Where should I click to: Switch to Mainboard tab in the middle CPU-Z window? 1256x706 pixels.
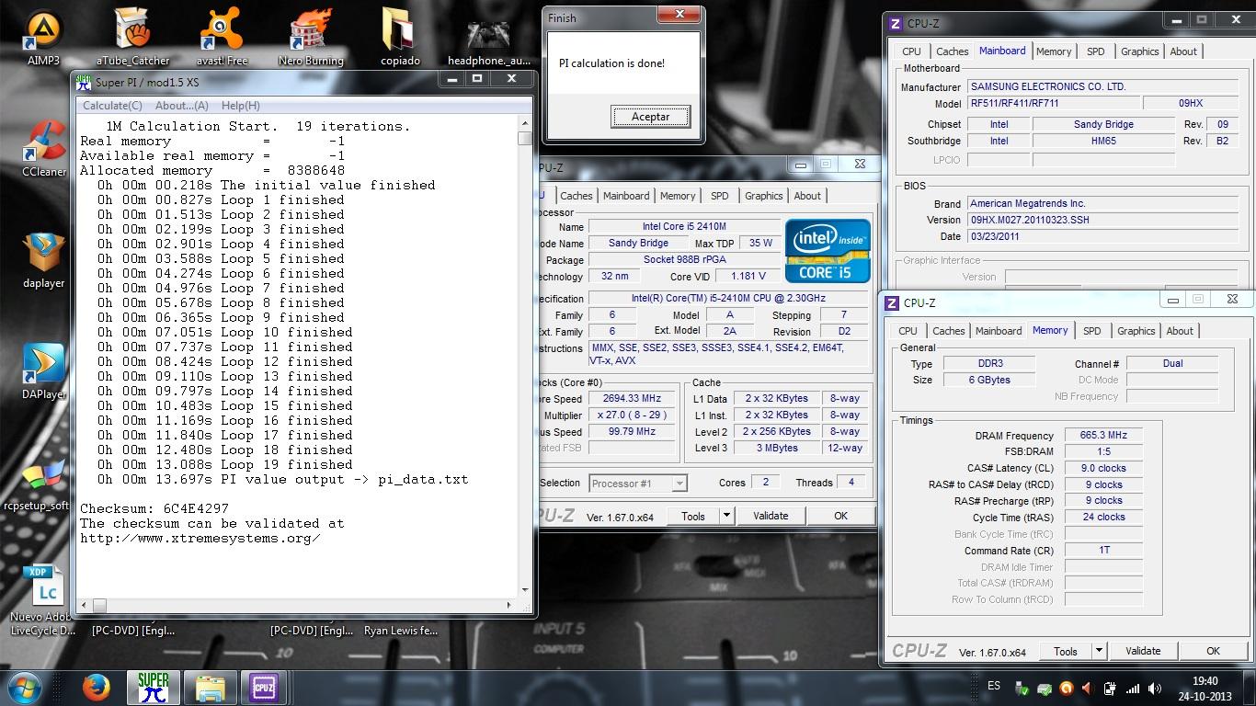[x=626, y=196]
